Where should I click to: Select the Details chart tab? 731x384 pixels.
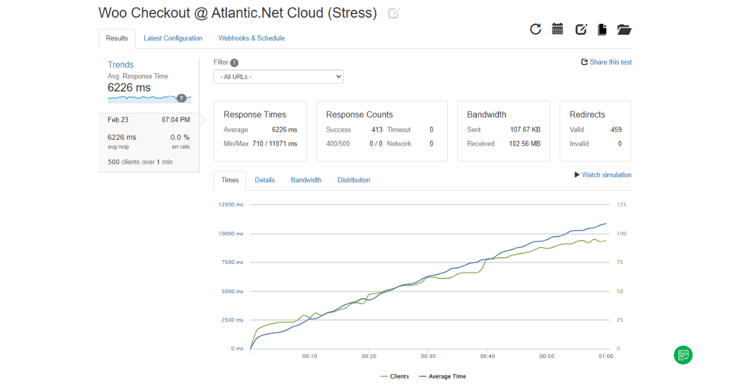(265, 180)
